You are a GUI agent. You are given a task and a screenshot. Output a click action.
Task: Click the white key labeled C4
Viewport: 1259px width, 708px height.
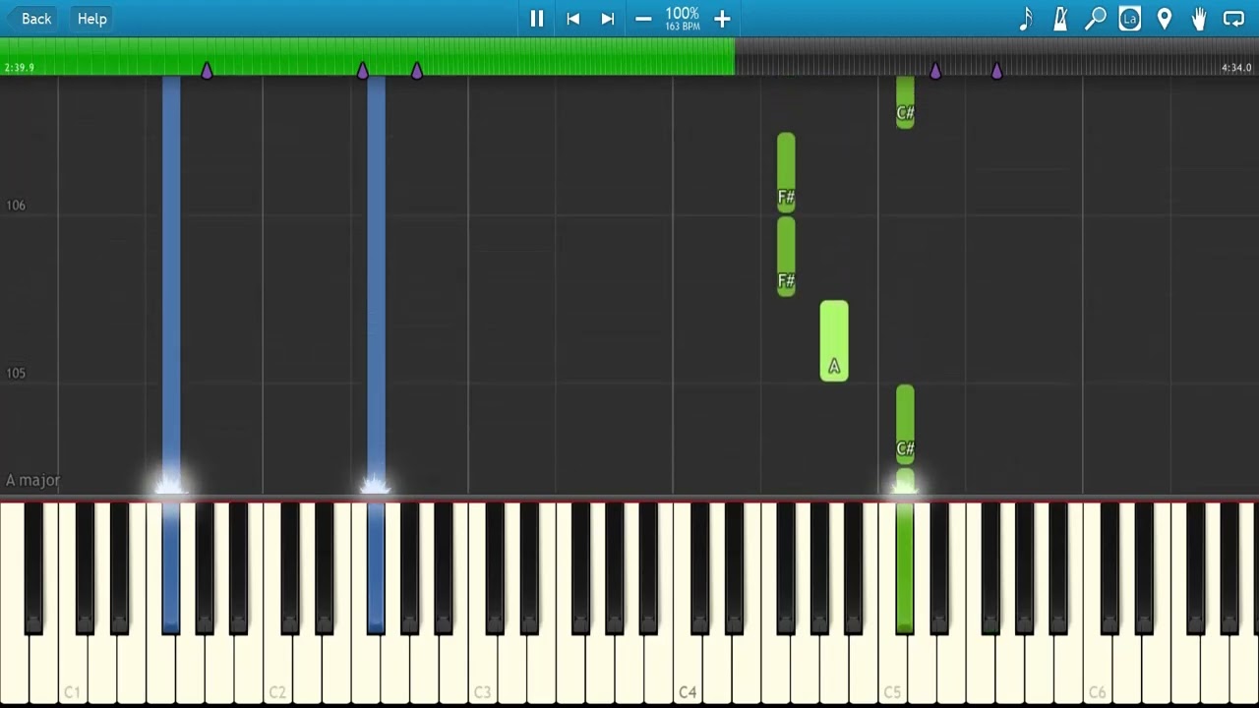point(688,669)
